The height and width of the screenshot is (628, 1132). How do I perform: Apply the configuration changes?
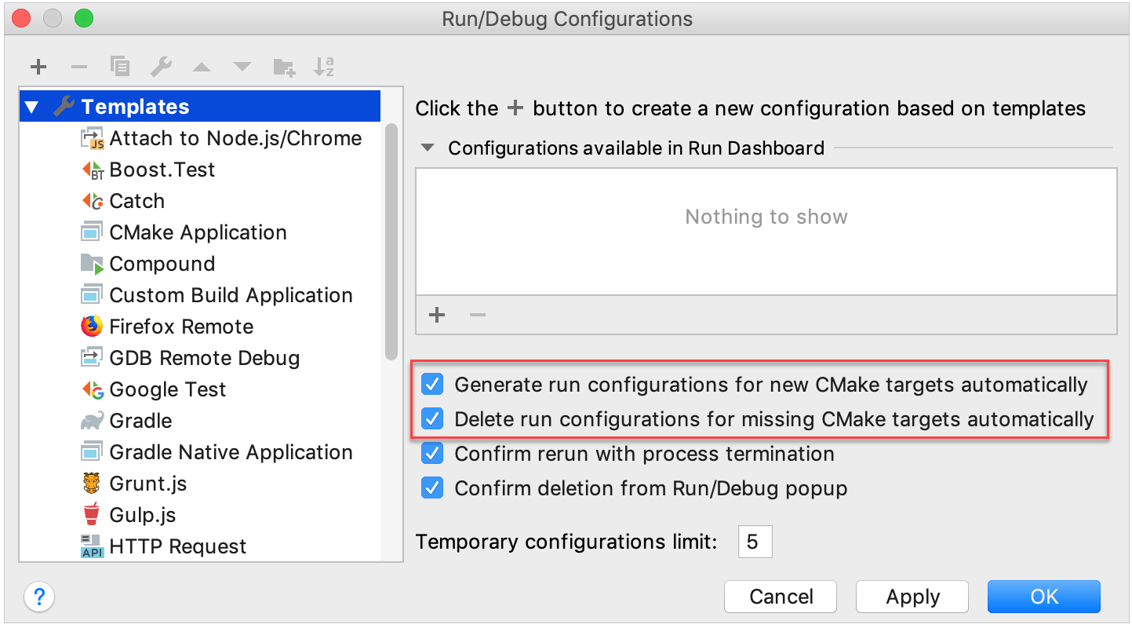click(912, 597)
